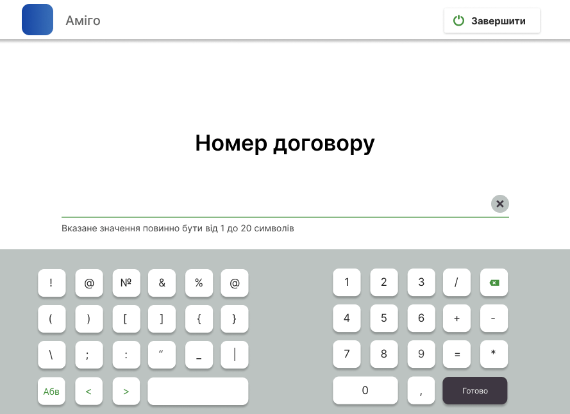The image size is (570, 414).
Task: Tap the closing curly brace } key
Action: click(x=235, y=319)
